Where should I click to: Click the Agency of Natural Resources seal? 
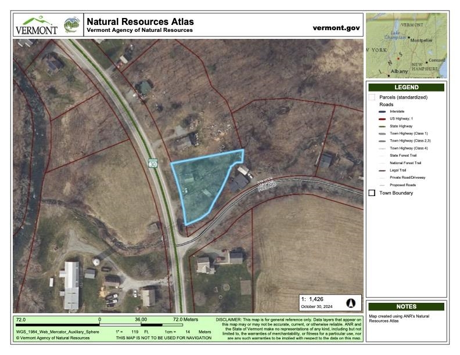click(x=71, y=26)
